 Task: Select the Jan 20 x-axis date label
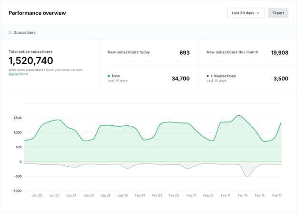[x=37, y=195]
